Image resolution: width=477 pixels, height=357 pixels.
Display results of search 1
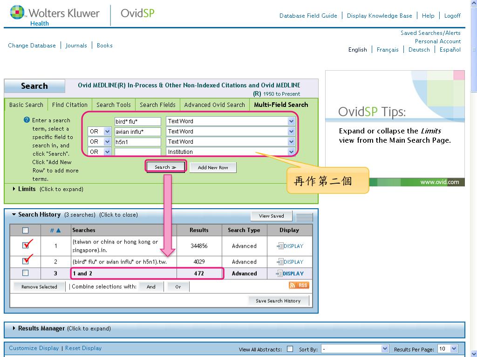[290, 246]
